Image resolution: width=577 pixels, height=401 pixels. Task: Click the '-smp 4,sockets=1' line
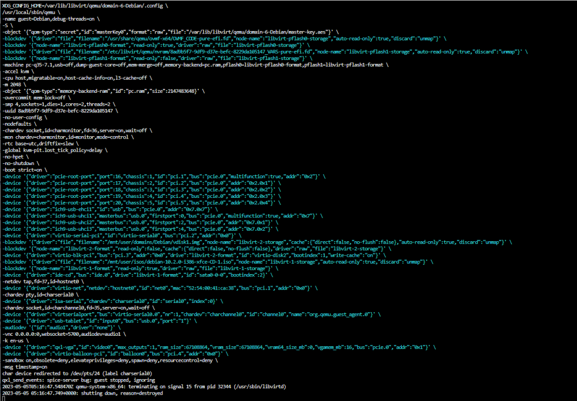[59, 104]
